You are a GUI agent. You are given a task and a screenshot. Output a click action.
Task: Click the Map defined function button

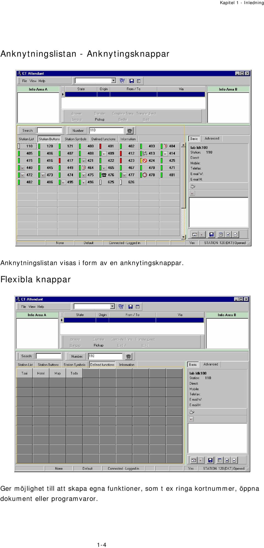[57, 373]
